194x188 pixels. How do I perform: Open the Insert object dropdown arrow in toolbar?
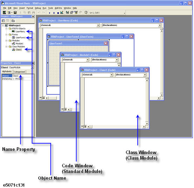tap(12, 13)
